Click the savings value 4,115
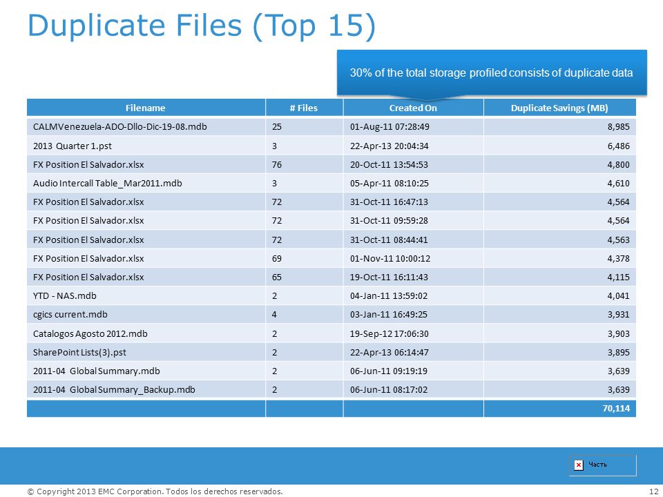663x497 pixels. point(619,277)
